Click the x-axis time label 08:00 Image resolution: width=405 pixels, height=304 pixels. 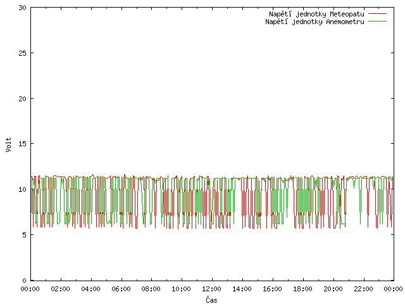pos(151,289)
